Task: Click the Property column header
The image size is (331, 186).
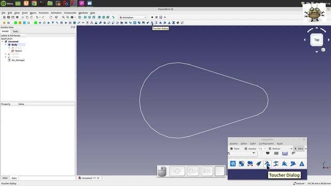Action: click(6, 104)
